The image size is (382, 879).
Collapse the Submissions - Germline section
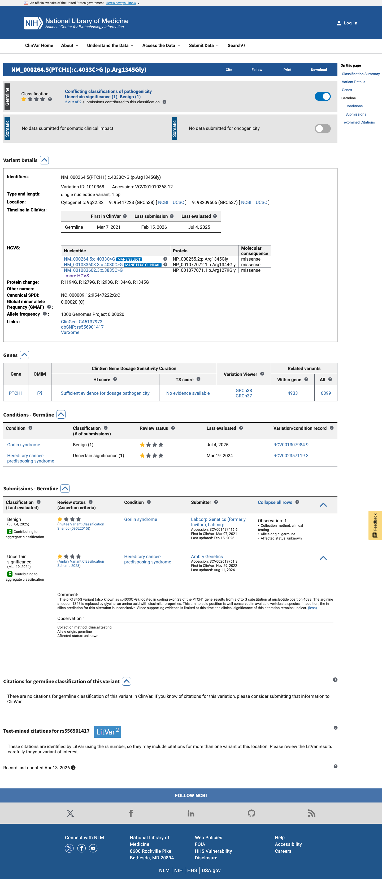tap(65, 489)
